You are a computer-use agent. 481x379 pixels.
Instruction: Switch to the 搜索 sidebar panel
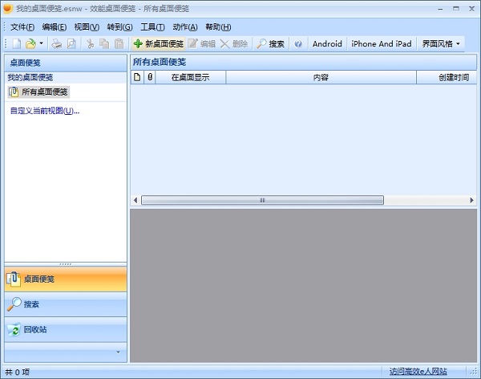[31, 304]
